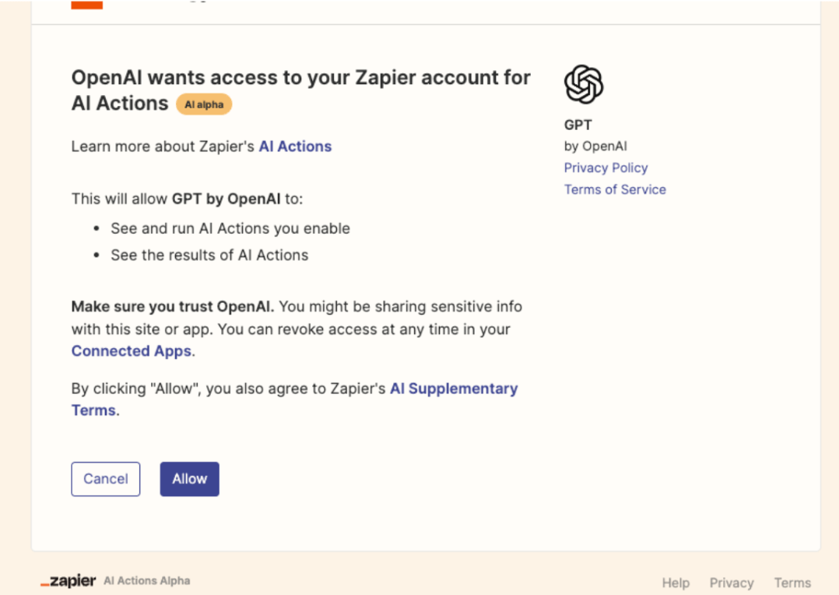The width and height of the screenshot is (839, 595).
Task: Click the heading about OpenAI access request
Action: 300,90
